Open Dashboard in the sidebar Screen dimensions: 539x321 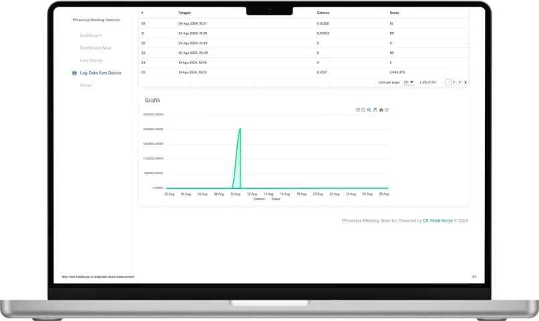point(90,35)
